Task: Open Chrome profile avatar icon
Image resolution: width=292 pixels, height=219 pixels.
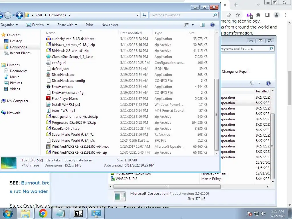Action: (277, 15)
